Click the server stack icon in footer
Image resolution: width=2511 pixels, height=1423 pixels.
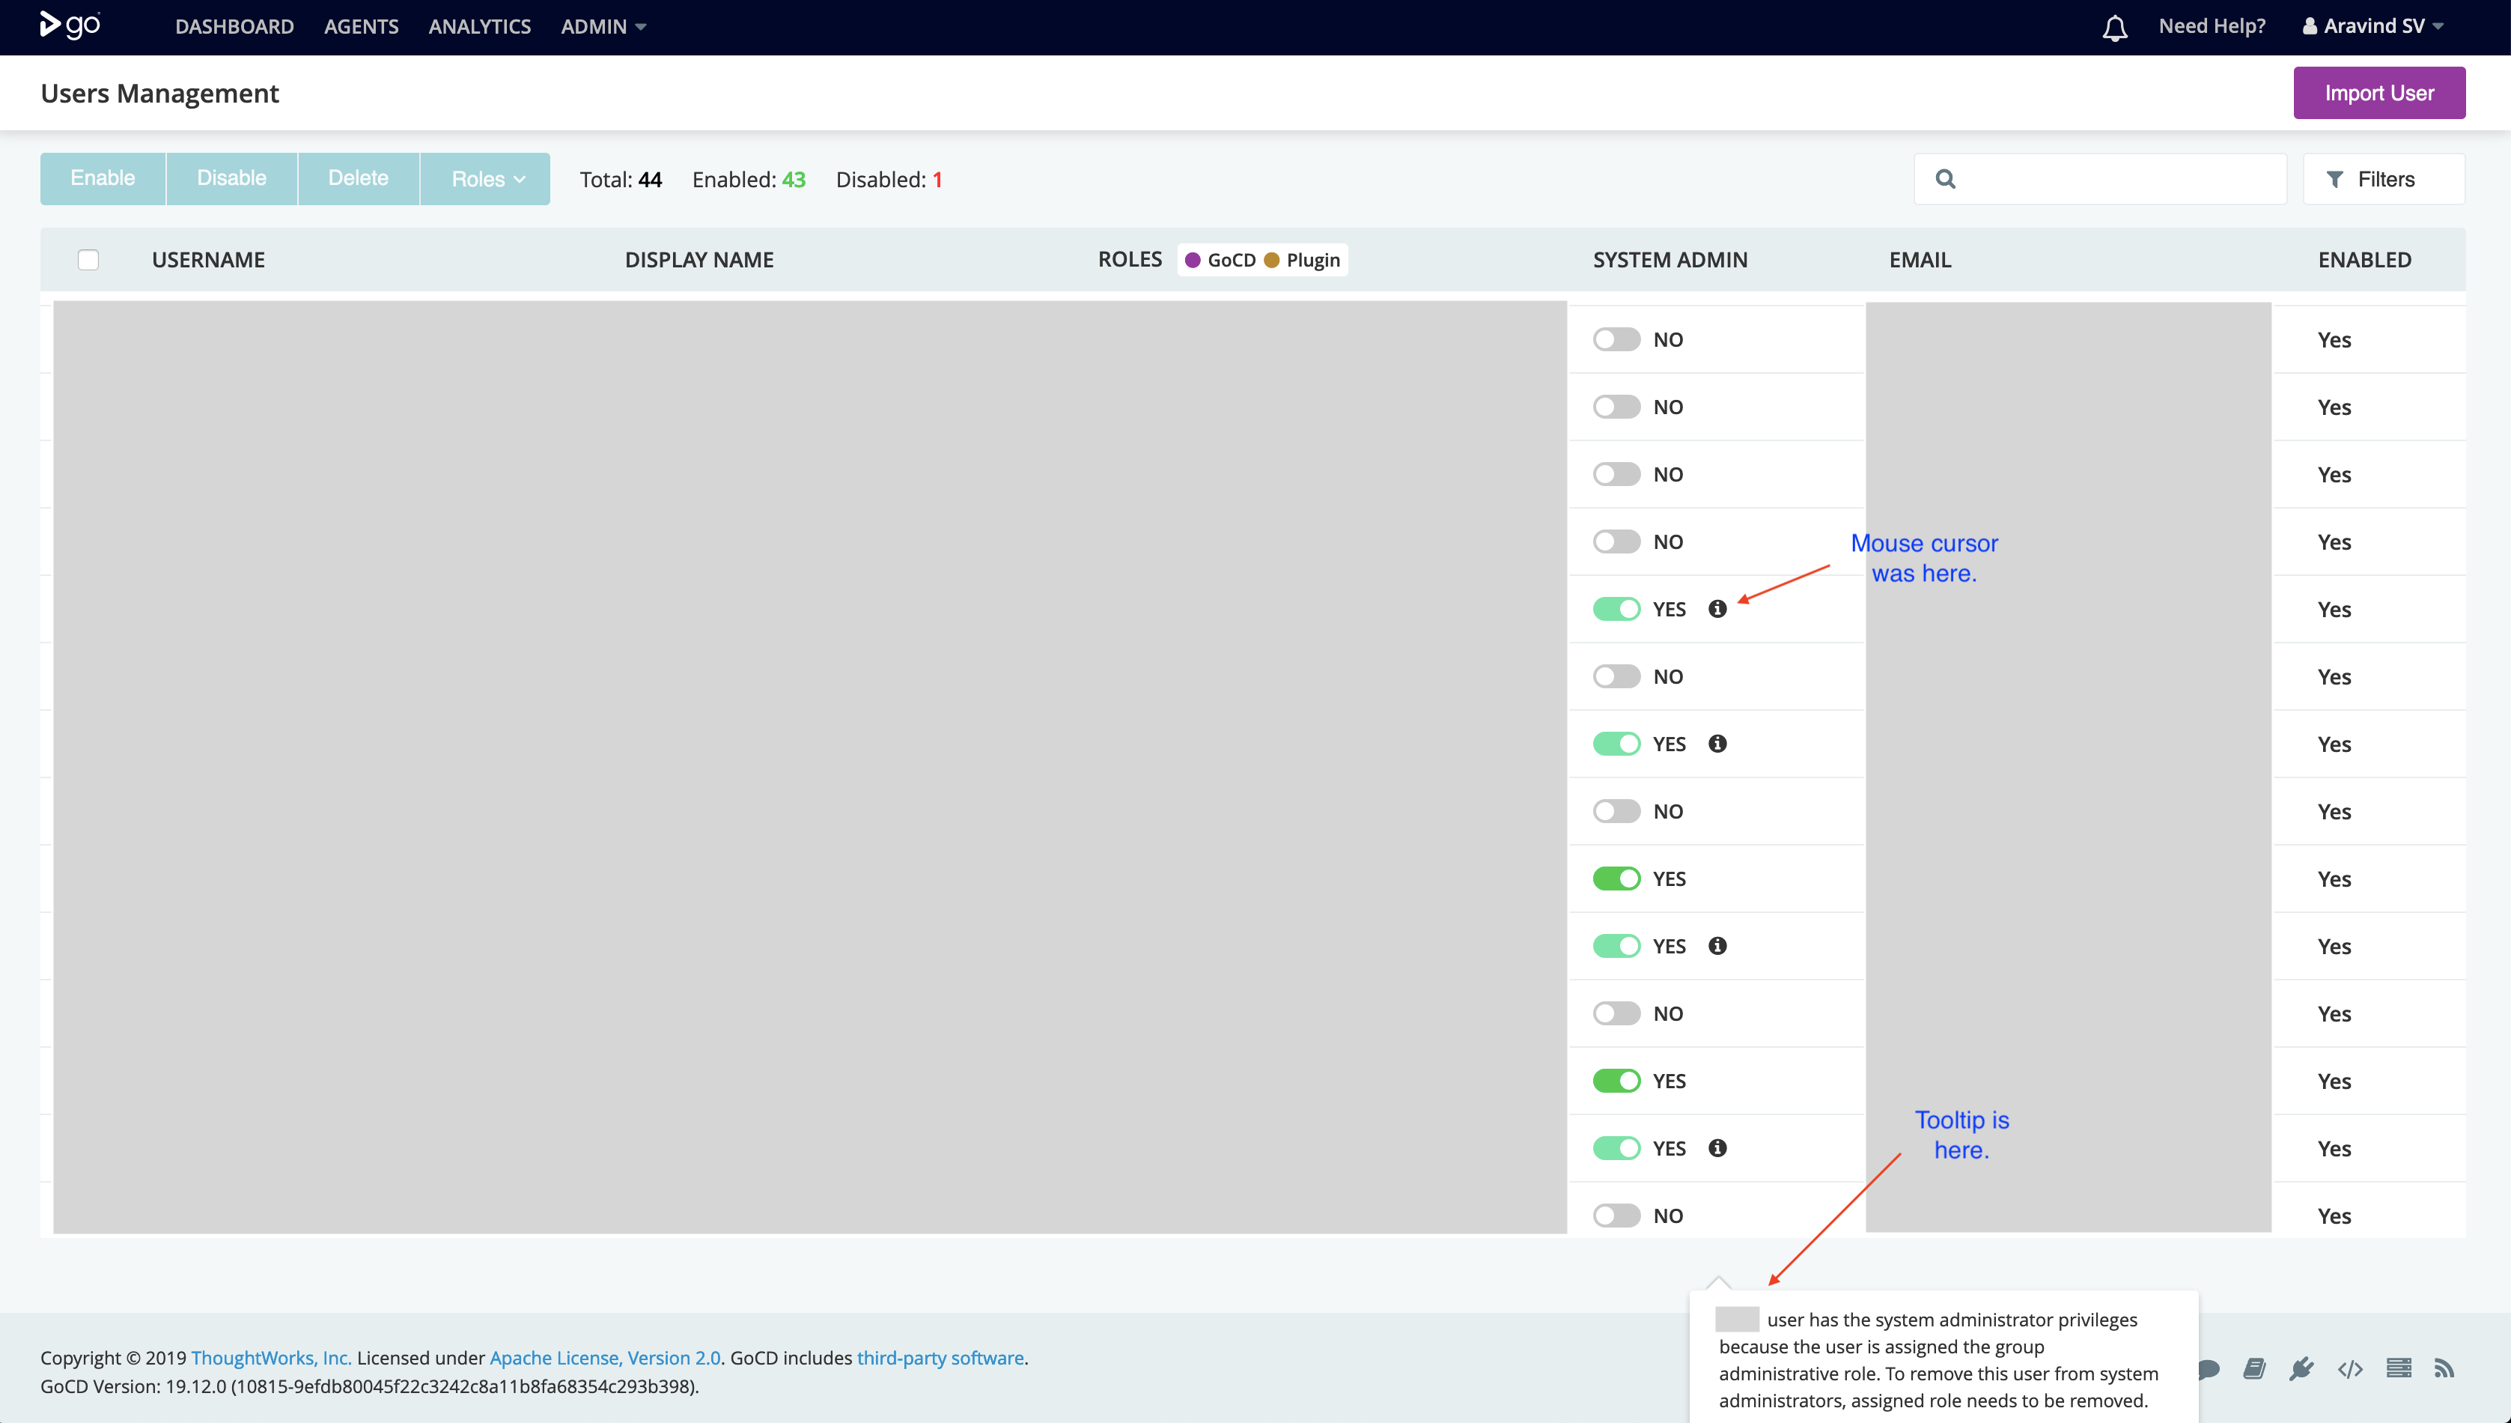(x=2399, y=1368)
